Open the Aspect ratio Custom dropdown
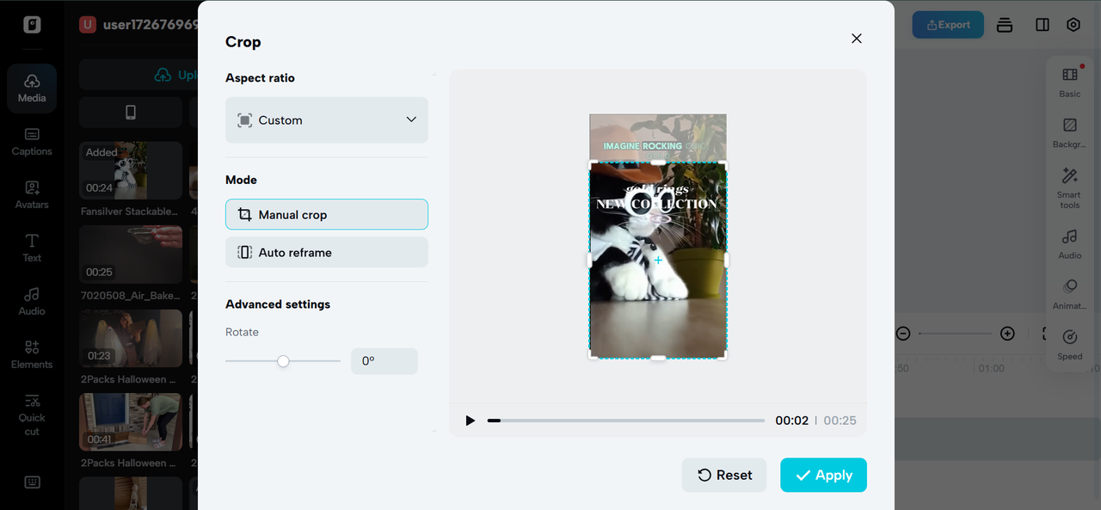Image resolution: width=1101 pixels, height=510 pixels. (326, 120)
